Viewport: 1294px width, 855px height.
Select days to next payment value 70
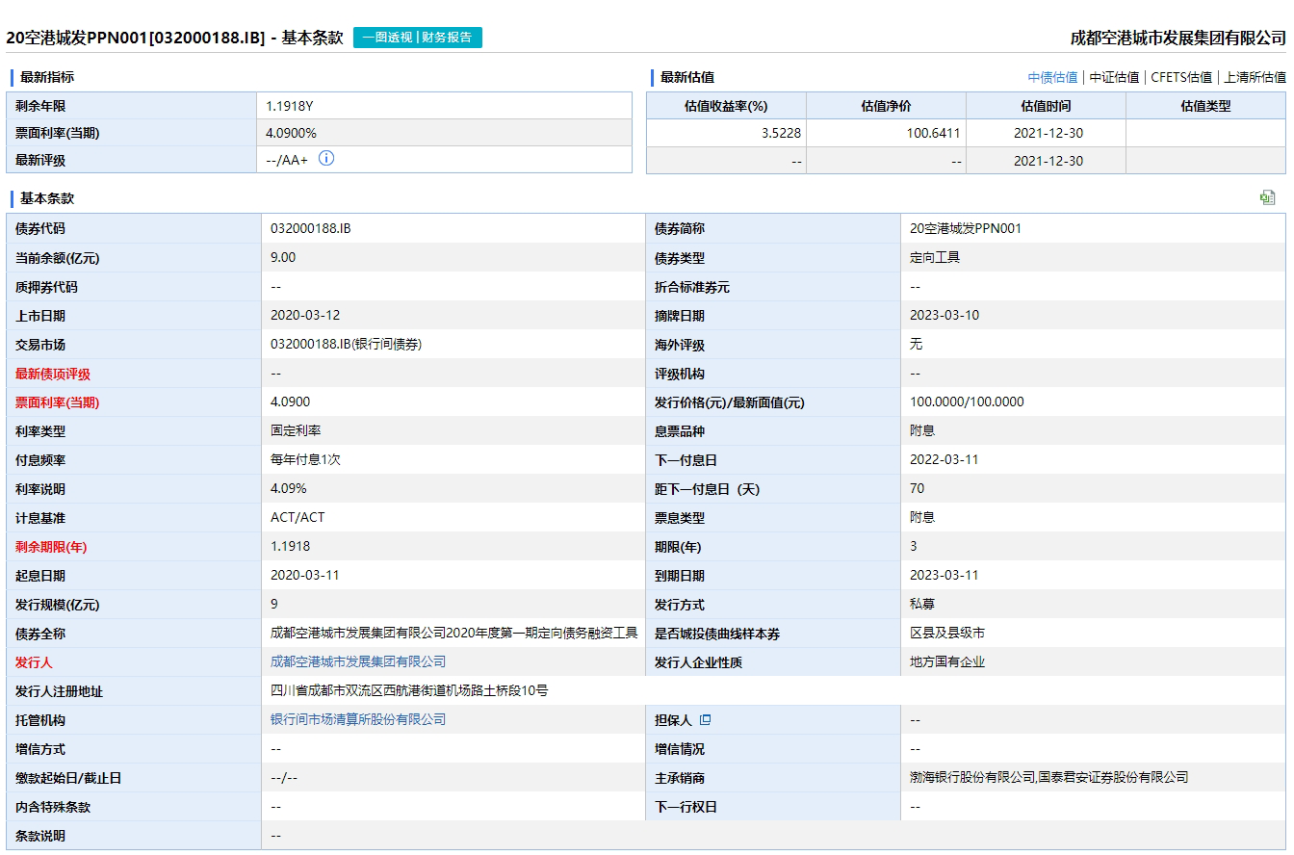tap(917, 488)
